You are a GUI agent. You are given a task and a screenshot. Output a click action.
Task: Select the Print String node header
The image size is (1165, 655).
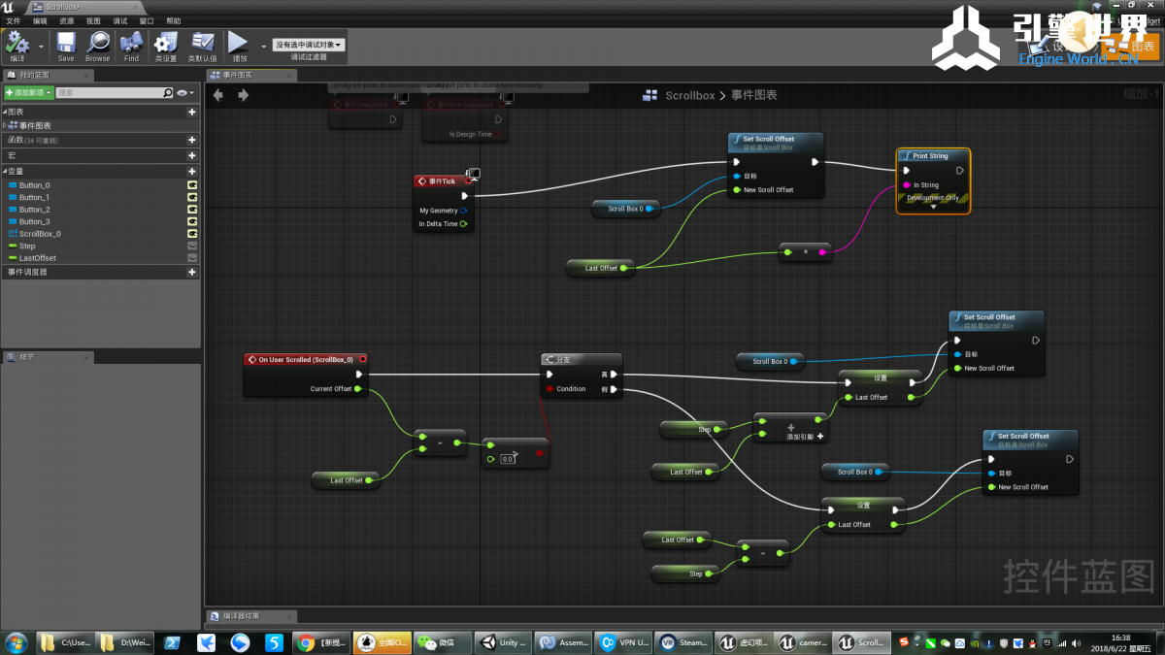pos(932,155)
